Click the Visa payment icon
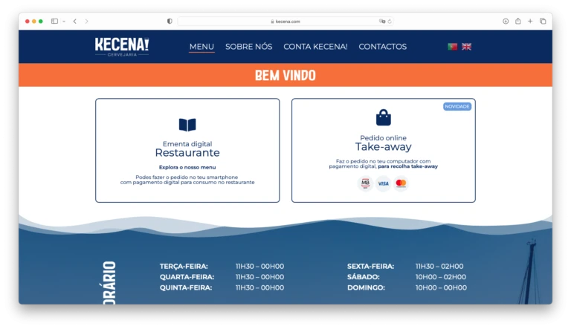571x329 pixels. pos(383,183)
